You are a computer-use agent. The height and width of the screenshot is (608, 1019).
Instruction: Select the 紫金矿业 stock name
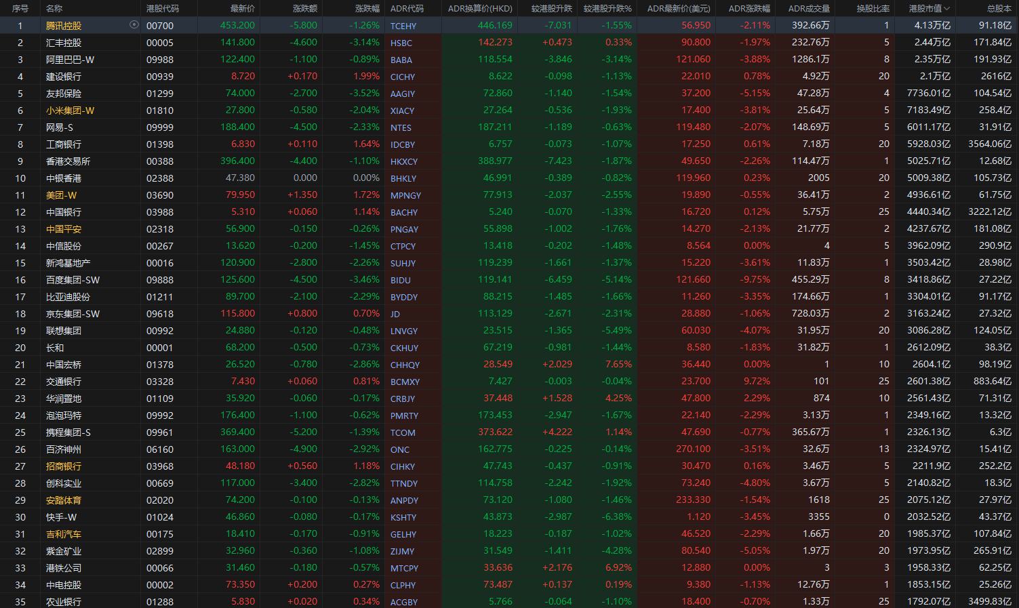coord(64,550)
